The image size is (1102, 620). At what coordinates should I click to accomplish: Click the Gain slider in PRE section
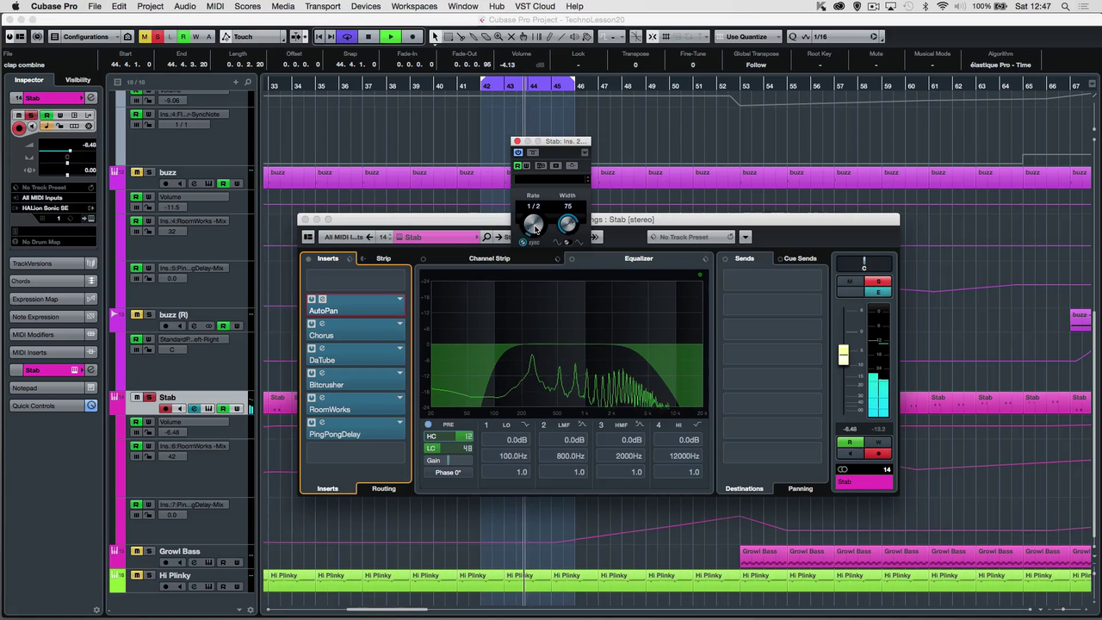tap(449, 460)
